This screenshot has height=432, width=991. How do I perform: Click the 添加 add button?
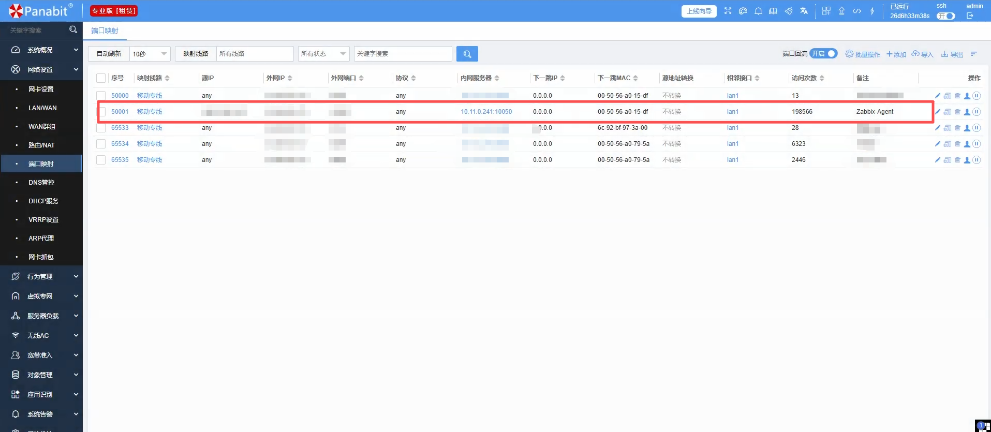pos(896,54)
